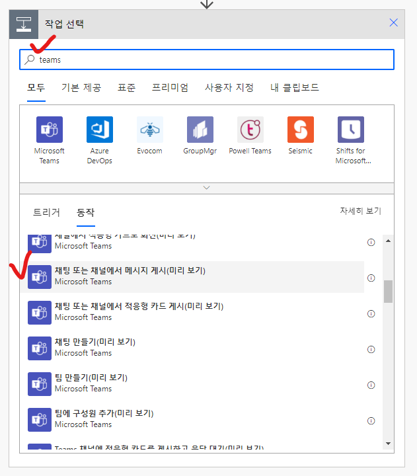
Task: Click the Teams icon beside 팀에 구성원 추가
Action: coord(40,420)
